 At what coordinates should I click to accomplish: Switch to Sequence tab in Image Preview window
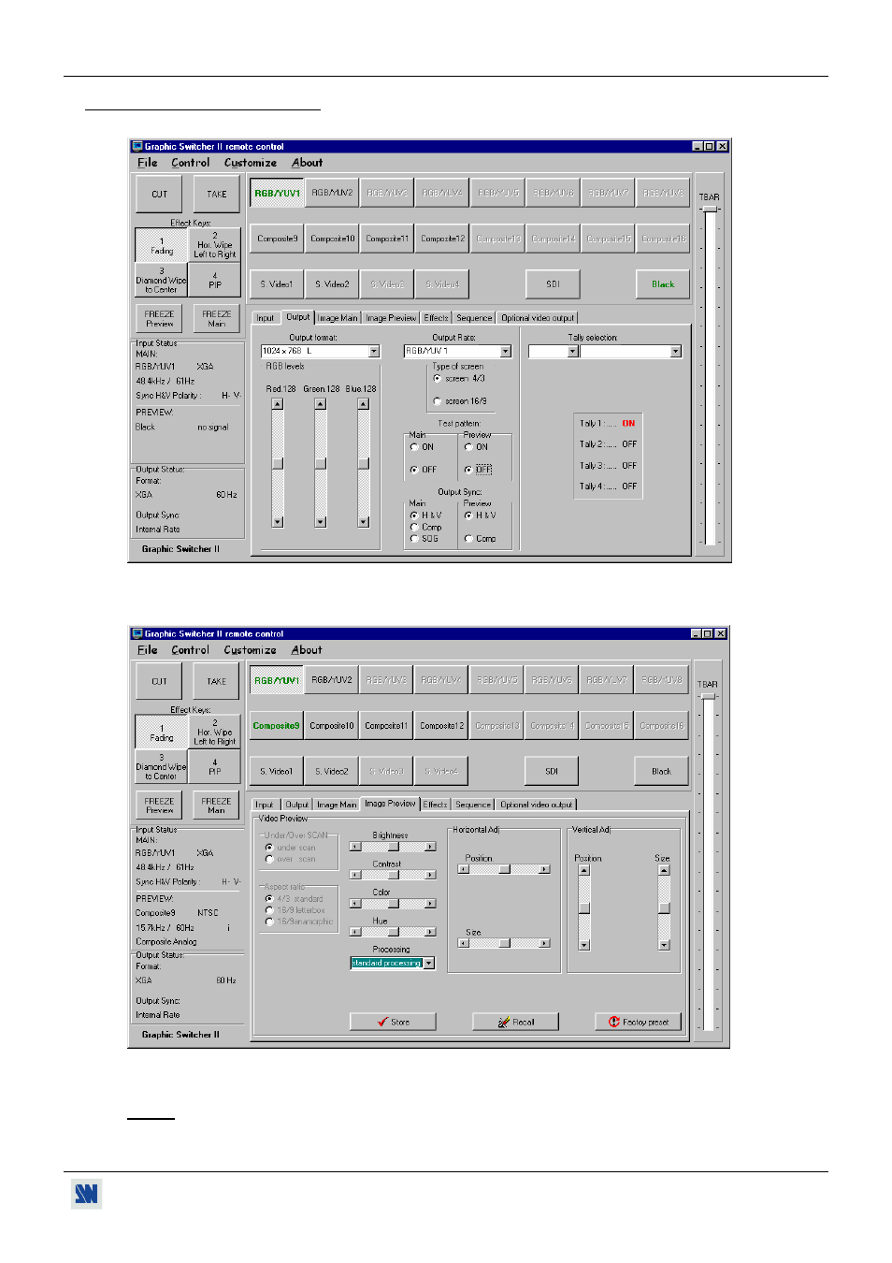(x=473, y=805)
